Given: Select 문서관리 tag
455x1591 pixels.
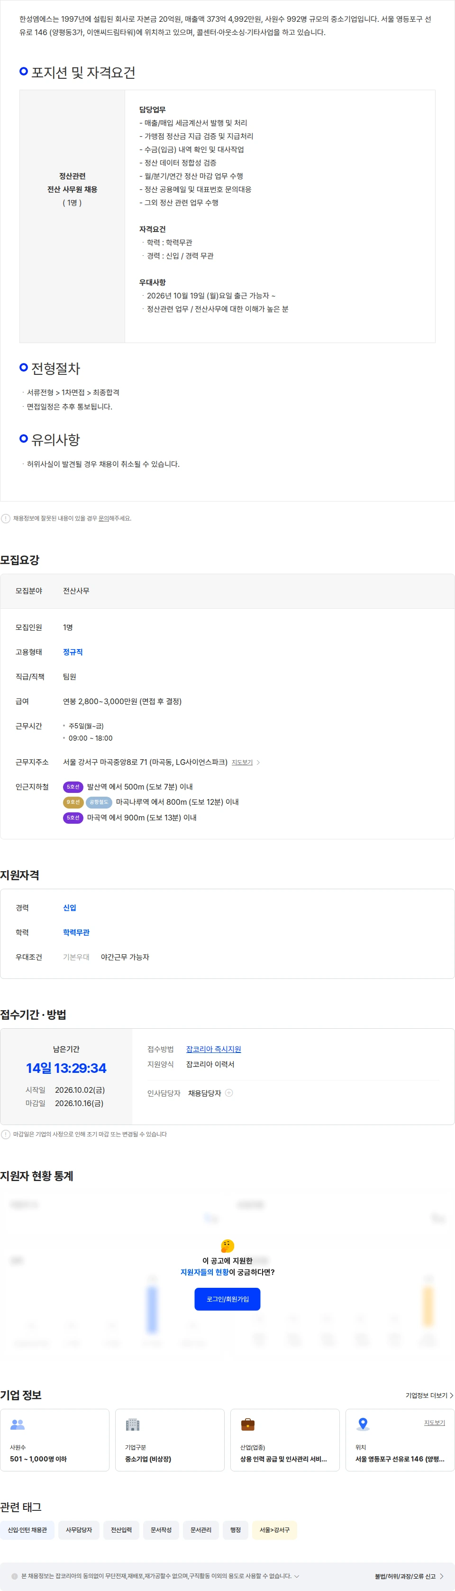Looking at the screenshot, I should point(200,1529).
